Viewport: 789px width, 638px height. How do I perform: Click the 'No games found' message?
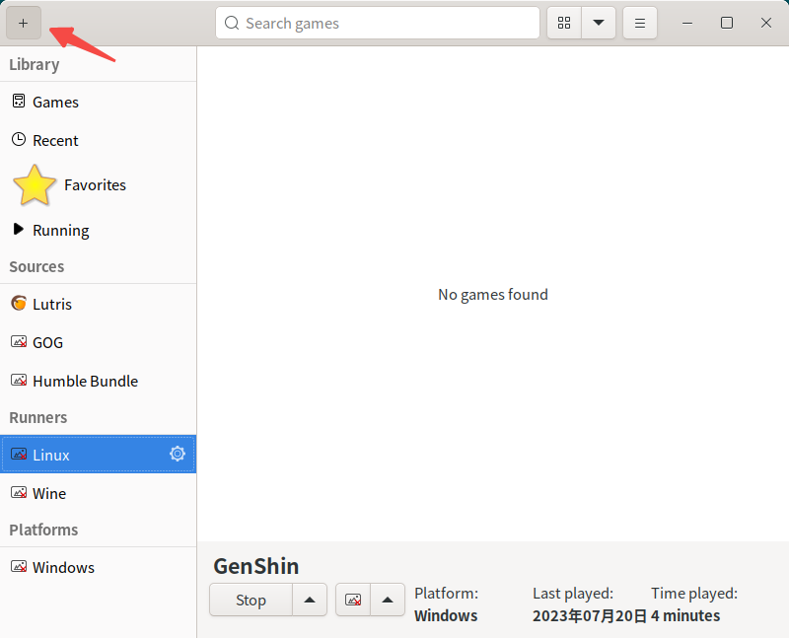[492, 294]
